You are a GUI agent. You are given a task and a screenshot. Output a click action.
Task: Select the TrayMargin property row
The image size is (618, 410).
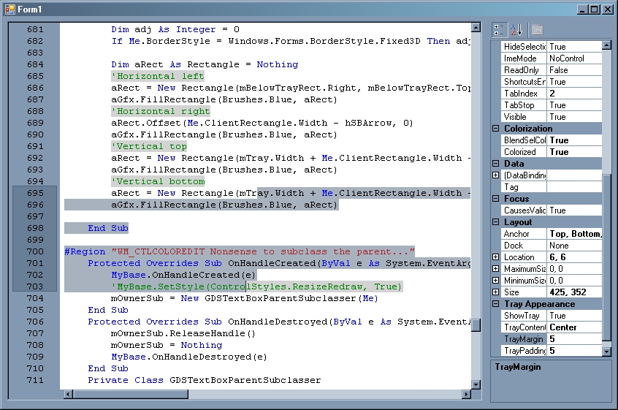(x=552, y=339)
